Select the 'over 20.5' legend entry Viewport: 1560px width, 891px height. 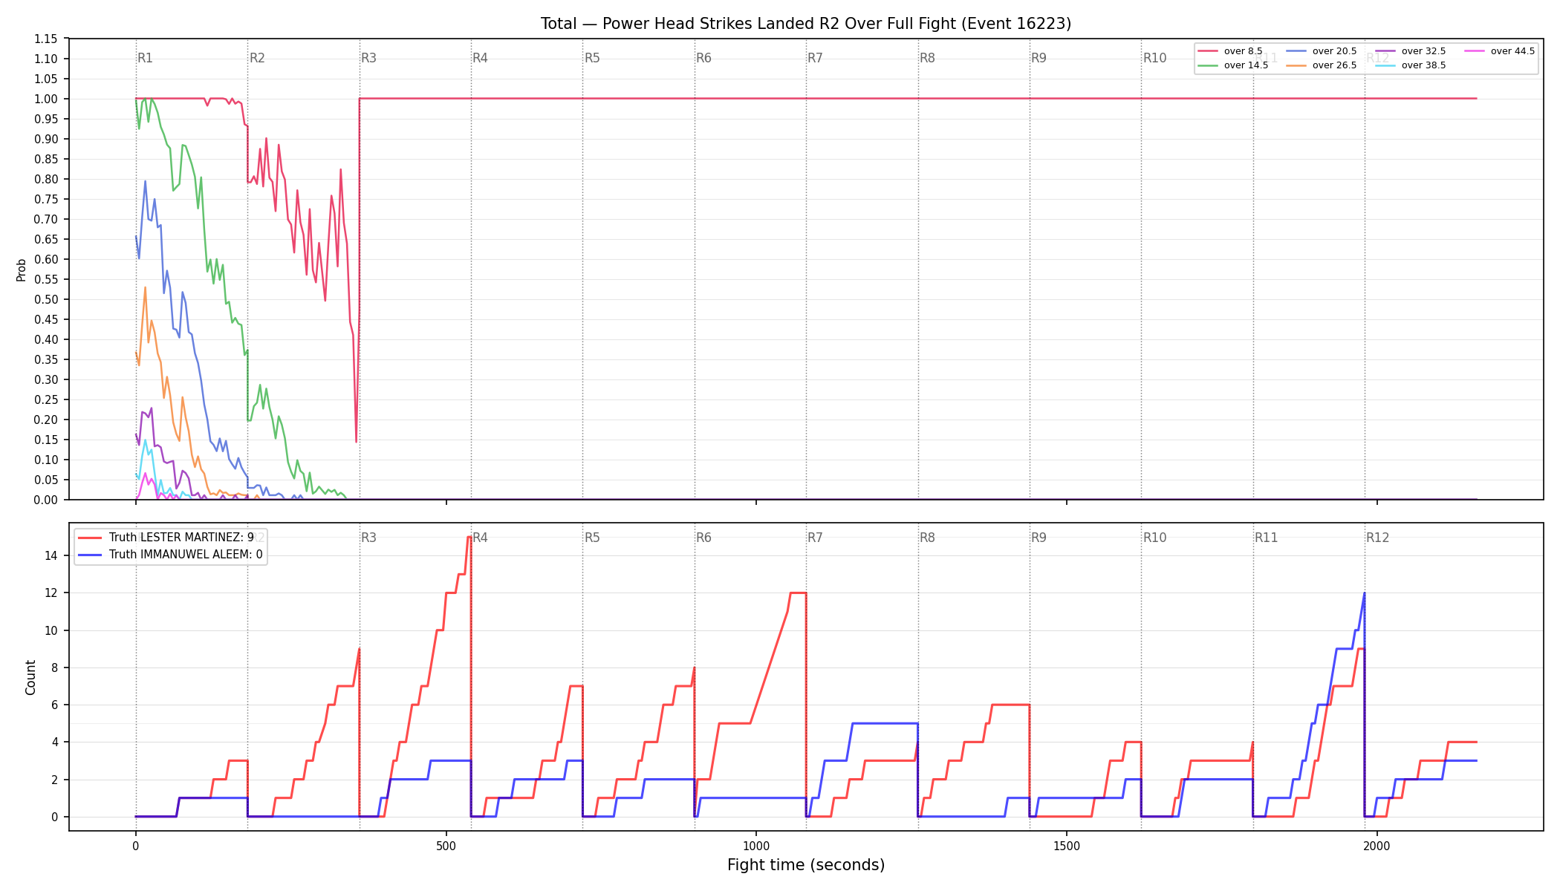(x=1322, y=51)
